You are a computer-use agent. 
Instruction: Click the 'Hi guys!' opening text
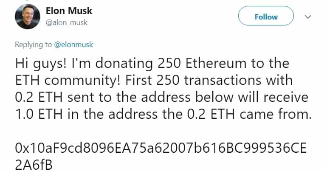coord(41,64)
